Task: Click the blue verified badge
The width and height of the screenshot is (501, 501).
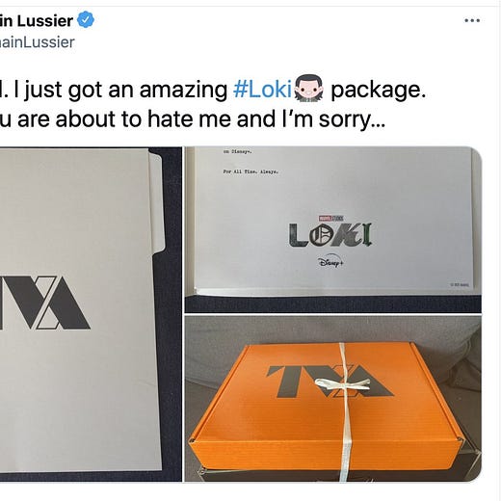Action: click(86, 20)
